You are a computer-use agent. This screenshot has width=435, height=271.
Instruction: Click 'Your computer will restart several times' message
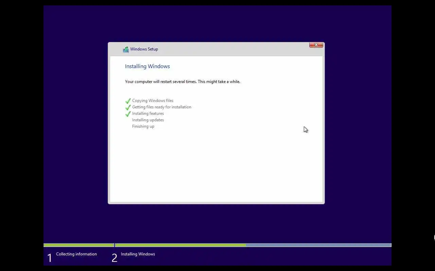(182, 82)
